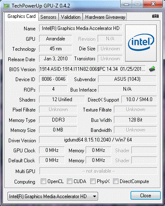Toggle the CUDA checkbox
The height and width of the screenshot is (206, 165).
pyautogui.click(x=69, y=181)
